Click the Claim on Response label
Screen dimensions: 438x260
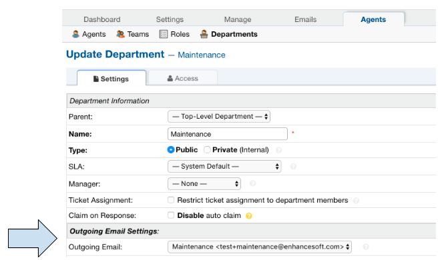102,215
